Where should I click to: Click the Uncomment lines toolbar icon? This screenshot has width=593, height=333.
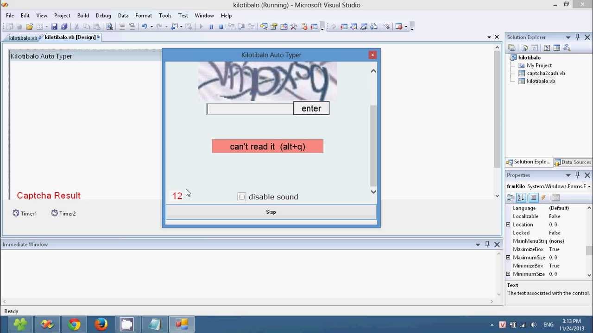[132, 27]
